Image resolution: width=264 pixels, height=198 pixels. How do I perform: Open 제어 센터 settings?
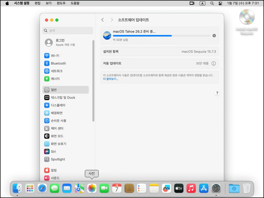(x=66, y=128)
